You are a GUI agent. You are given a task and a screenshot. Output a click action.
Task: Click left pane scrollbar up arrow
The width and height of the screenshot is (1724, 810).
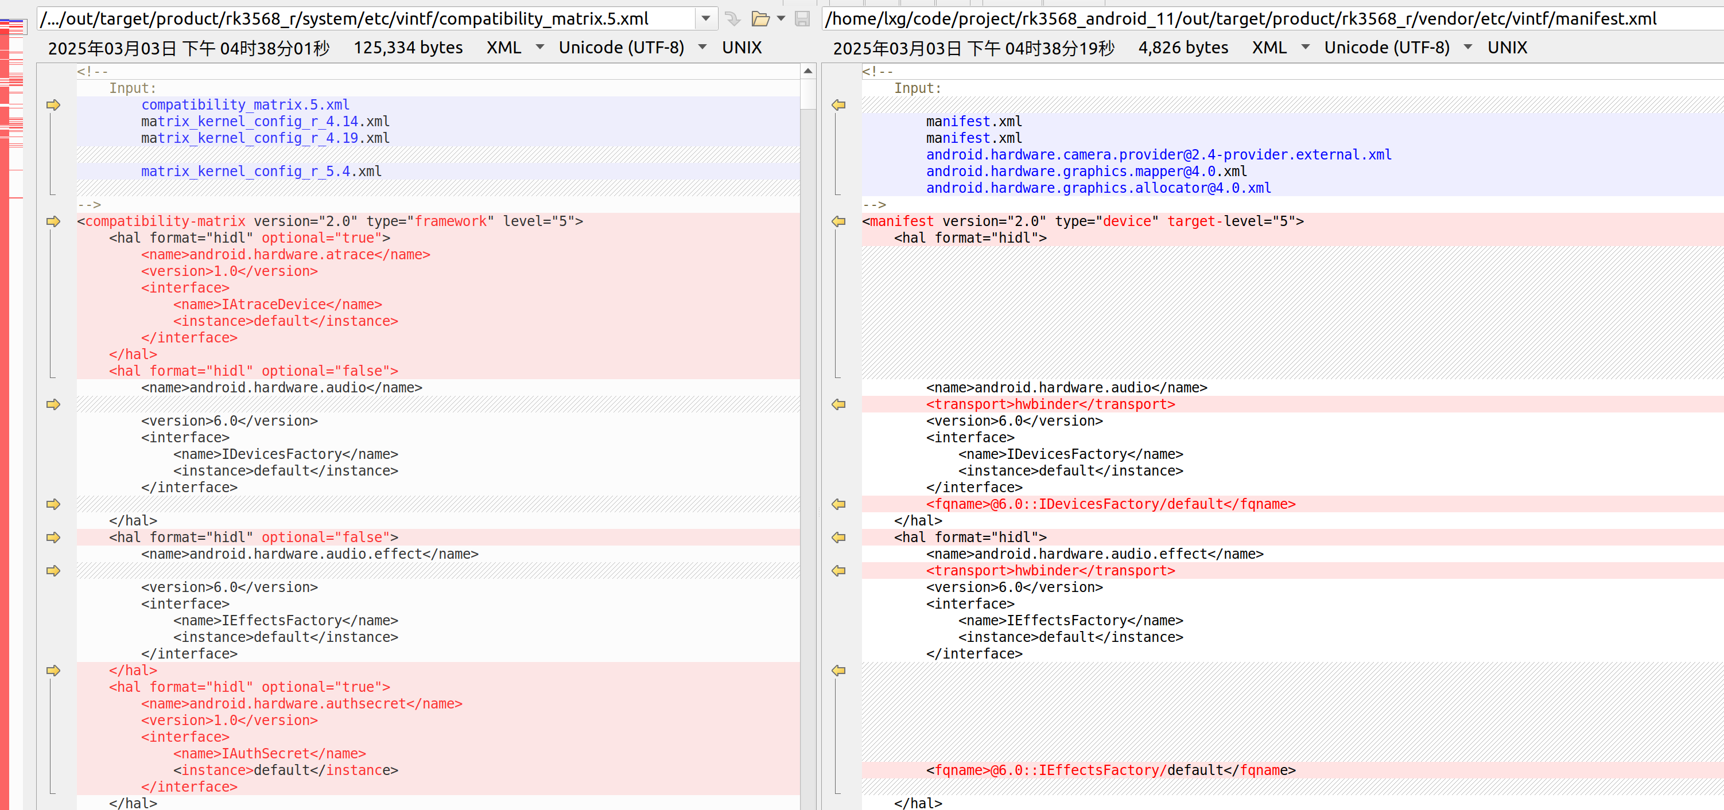coord(808,71)
